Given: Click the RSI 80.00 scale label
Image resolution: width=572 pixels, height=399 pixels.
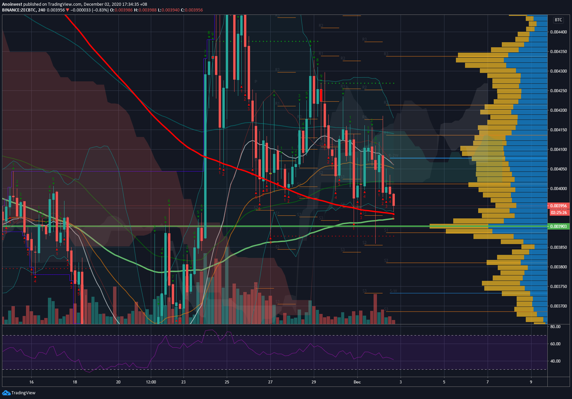Looking at the screenshot, I should [555, 327].
